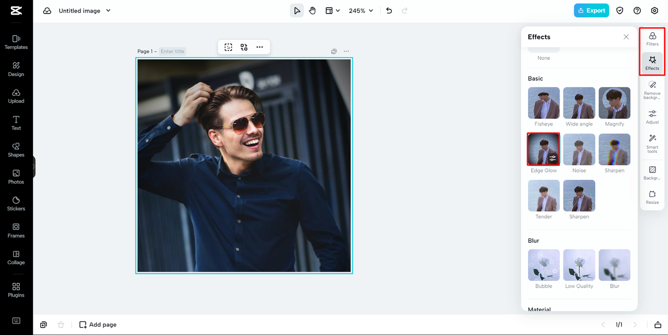Open the Adjust panel icon
The image size is (668, 335).
pos(652,117)
